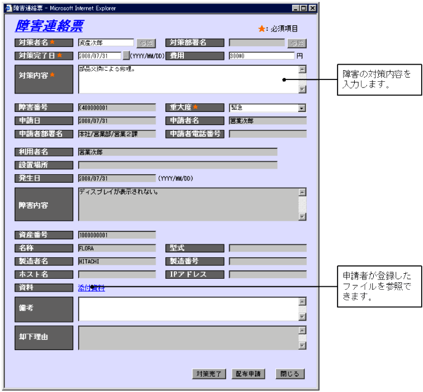
Task: Click the 配布申請 button
Action: (x=248, y=374)
